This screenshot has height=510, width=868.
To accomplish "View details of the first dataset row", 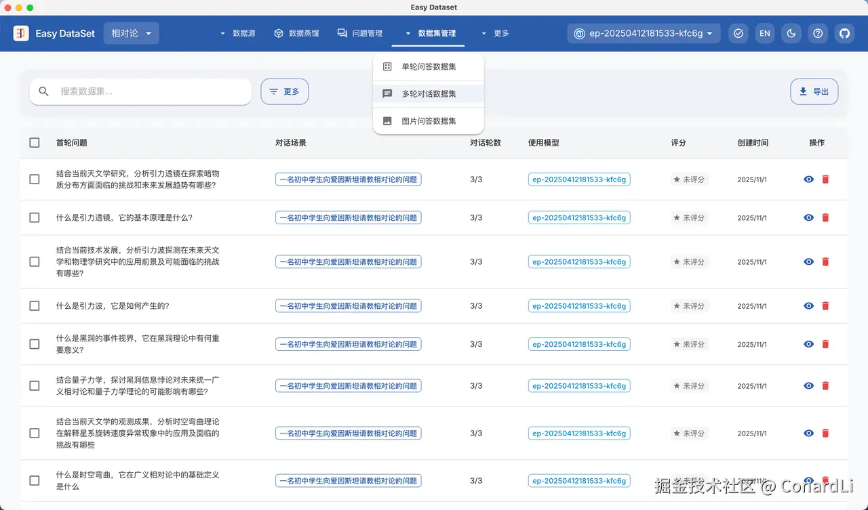I will pyautogui.click(x=808, y=179).
